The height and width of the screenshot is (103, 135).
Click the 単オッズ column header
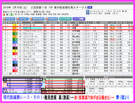(x=128, y=23)
